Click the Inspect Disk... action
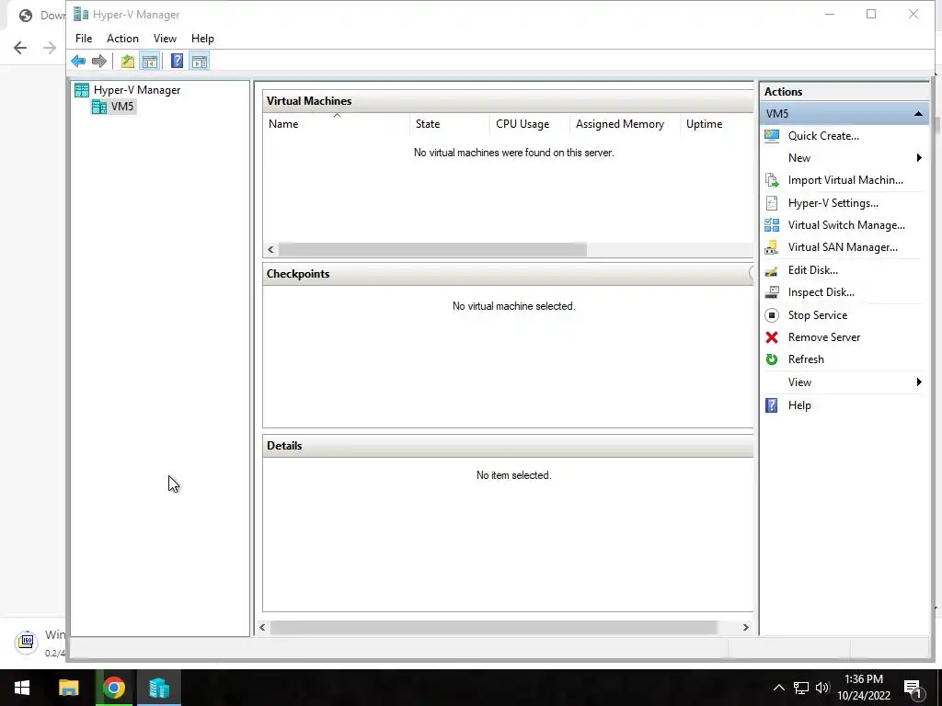Image resolution: width=942 pixels, height=706 pixels. pos(821,292)
